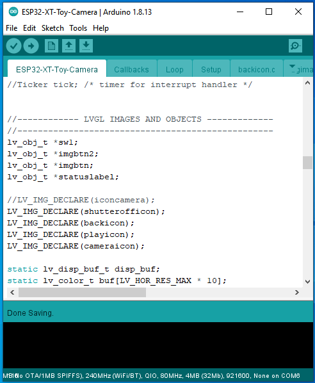Click the Save sketch down-arrow icon

click(x=86, y=46)
